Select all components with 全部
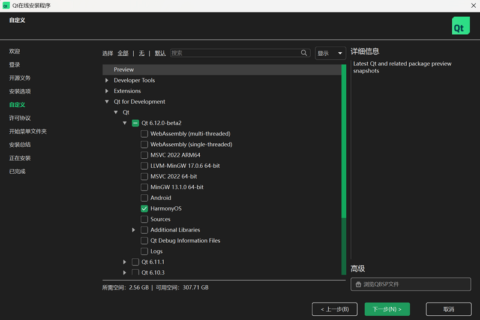 pos(123,53)
